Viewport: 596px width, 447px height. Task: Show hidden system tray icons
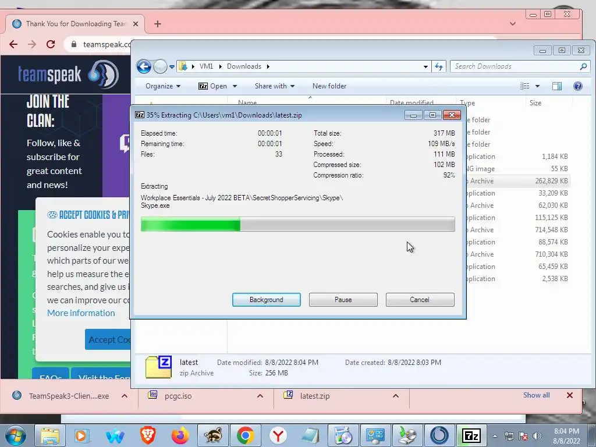pos(495,436)
